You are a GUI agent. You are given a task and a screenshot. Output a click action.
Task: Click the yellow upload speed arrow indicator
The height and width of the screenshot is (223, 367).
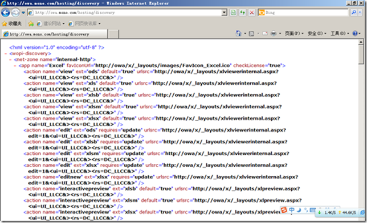340,213
